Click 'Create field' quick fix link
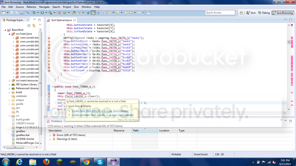This screenshot has height=166, width=296. pos(100,111)
